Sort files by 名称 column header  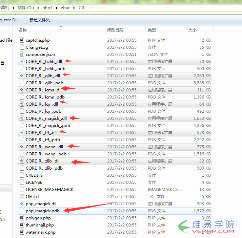(x=23, y=30)
